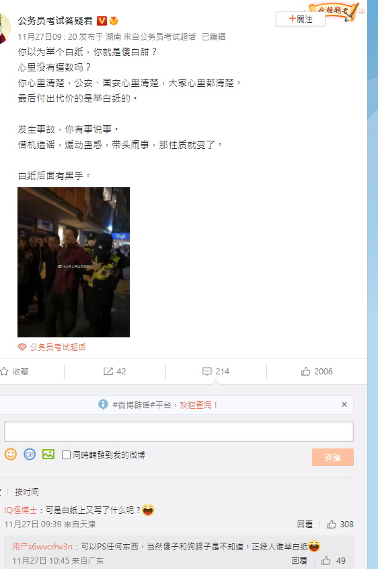Open the emoji smiley picker

click(11, 455)
